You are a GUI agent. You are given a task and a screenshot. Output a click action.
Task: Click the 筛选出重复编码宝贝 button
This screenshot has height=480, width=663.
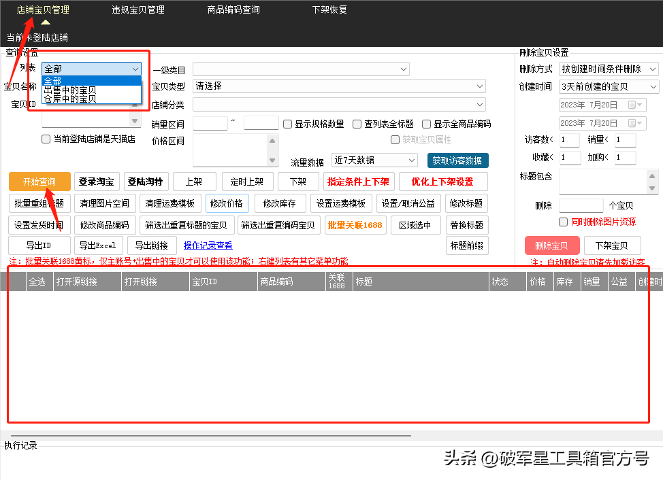278,225
